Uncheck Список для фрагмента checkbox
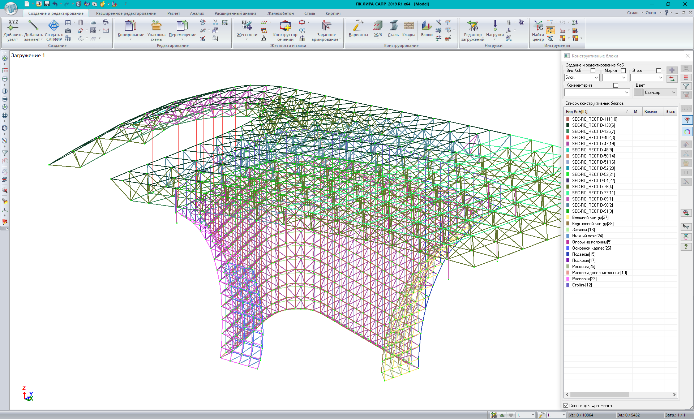This screenshot has width=694, height=419. 566,406
